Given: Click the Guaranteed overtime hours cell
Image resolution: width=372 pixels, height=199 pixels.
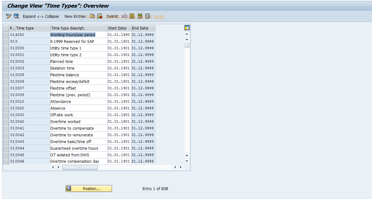Looking at the screenshot, I should (x=79, y=148).
